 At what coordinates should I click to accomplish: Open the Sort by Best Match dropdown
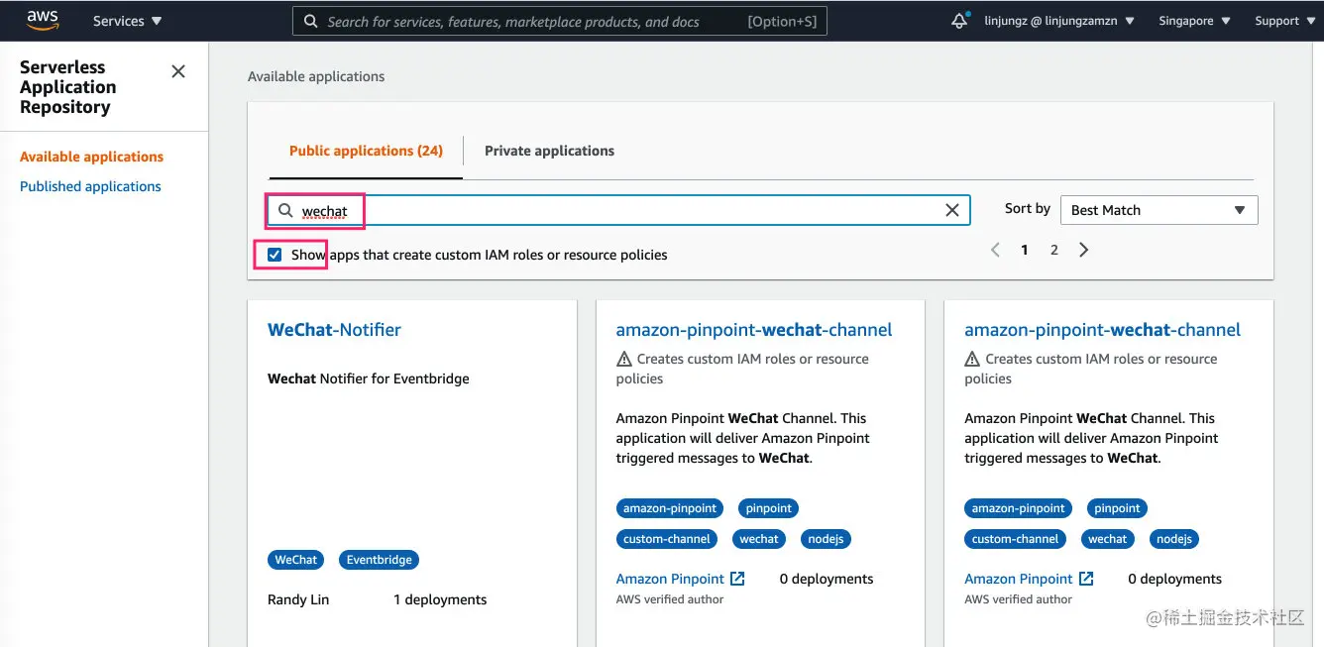click(1158, 210)
